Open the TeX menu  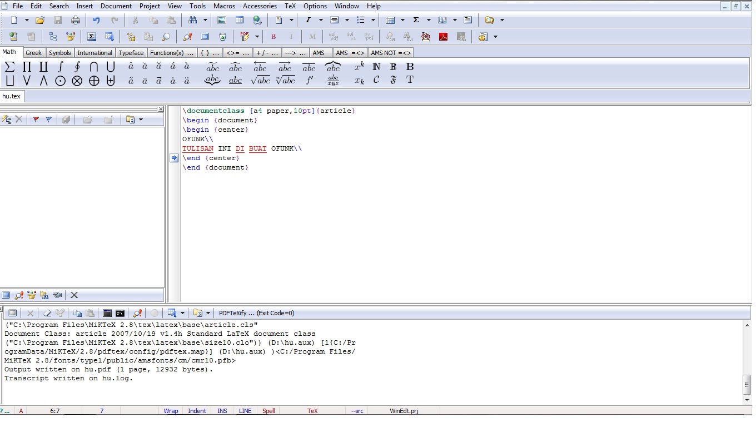tap(290, 6)
